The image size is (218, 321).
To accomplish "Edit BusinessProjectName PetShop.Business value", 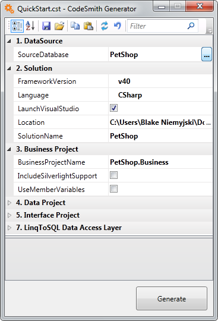I will pyautogui.click(x=160, y=162).
